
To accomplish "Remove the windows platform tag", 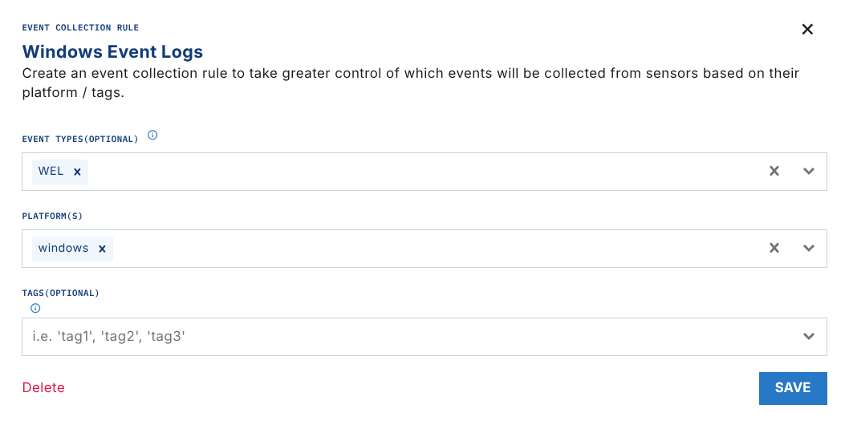I will point(102,249).
